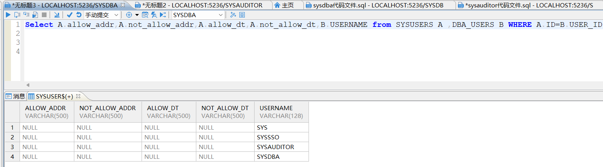Click the editor horizontal scrollbar left arrow
Viewport: 603px width, 167px height.
point(28,85)
